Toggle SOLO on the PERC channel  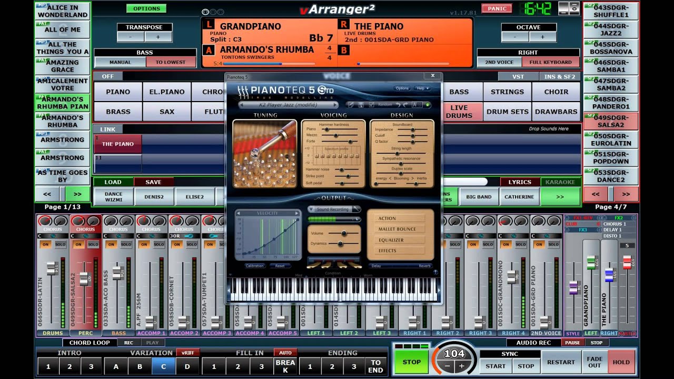(x=93, y=244)
